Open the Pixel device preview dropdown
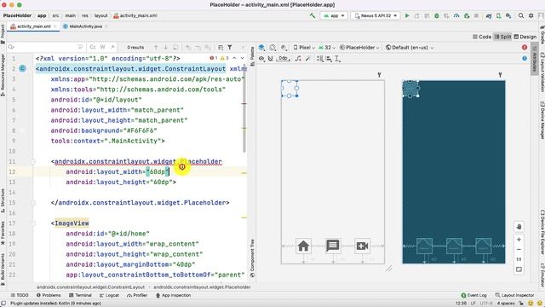545x307 pixels. pos(304,48)
